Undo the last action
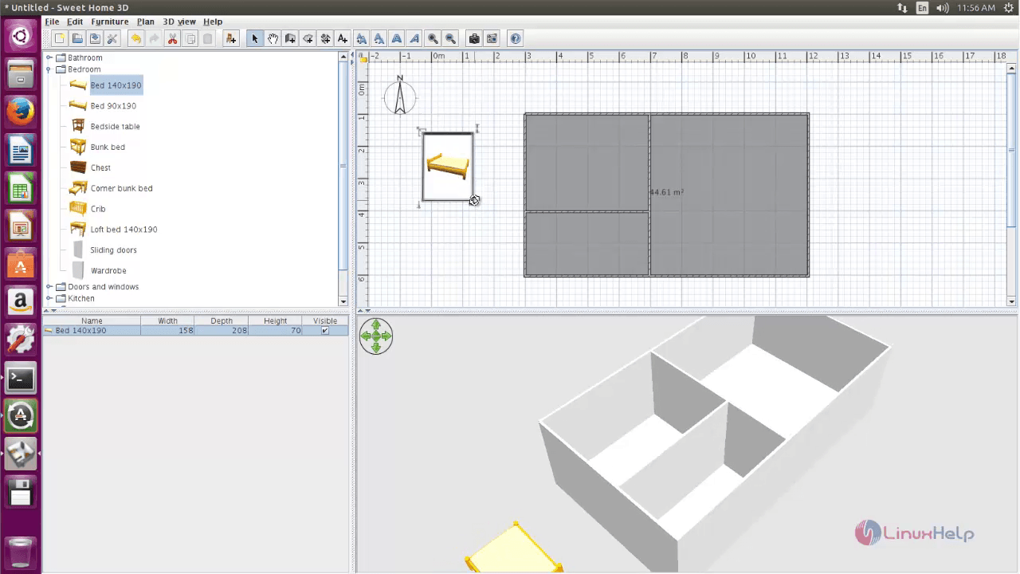Screen dimensions: 1020x574 (136, 38)
